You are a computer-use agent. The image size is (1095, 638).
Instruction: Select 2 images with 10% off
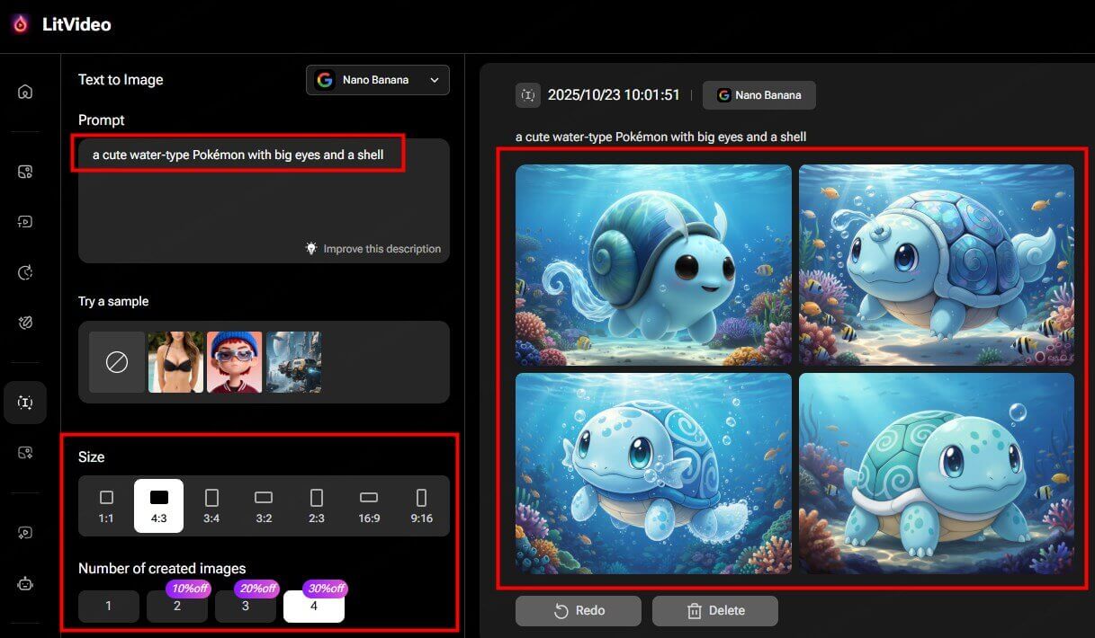point(176,607)
